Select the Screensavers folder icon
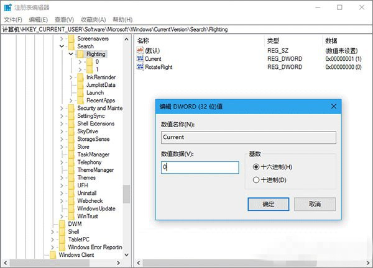 pyautogui.click(x=71, y=38)
